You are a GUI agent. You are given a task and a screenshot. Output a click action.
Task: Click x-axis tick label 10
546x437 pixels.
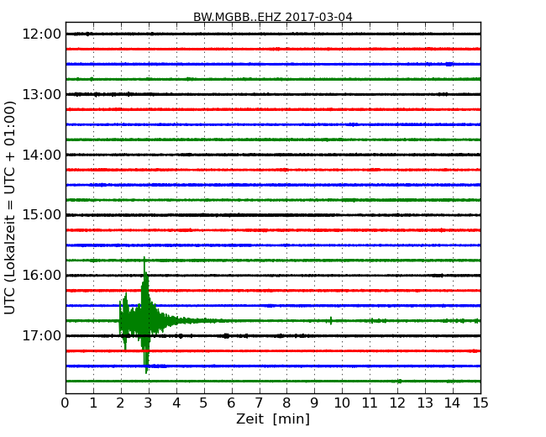coord(342,403)
